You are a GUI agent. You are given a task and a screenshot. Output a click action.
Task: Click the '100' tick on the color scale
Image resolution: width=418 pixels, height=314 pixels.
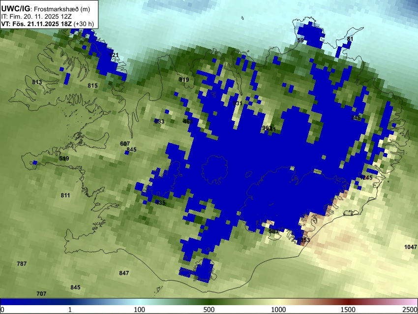[140, 310]
